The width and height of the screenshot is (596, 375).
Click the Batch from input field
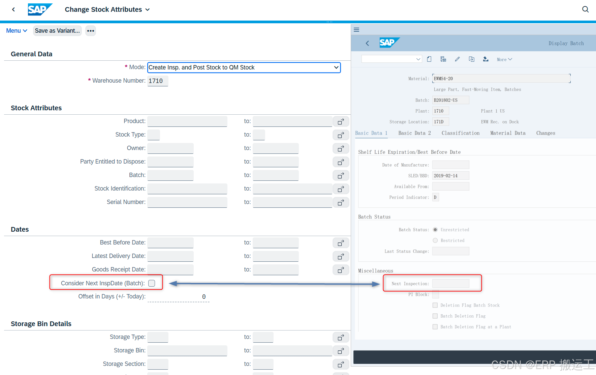[x=170, y=175]
